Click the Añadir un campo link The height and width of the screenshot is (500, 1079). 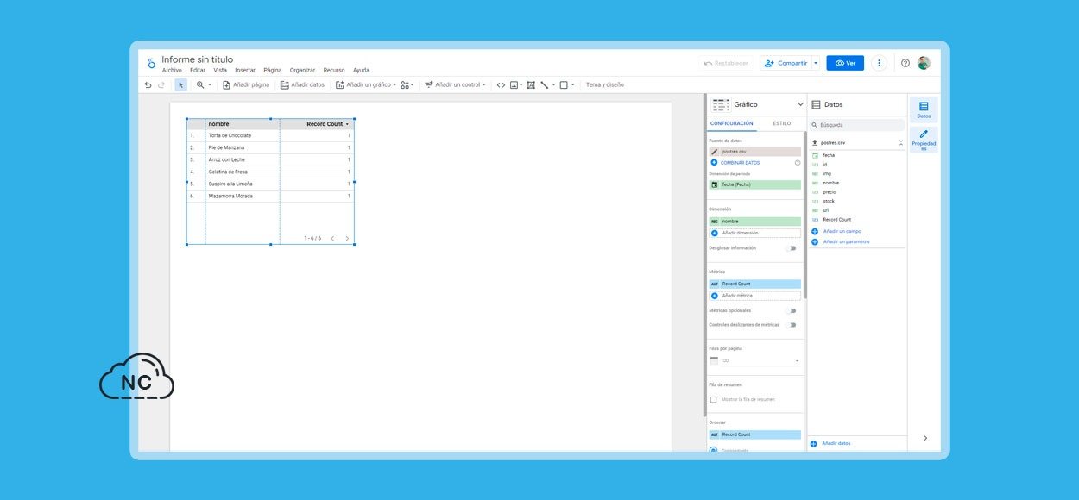coord(842,231)
